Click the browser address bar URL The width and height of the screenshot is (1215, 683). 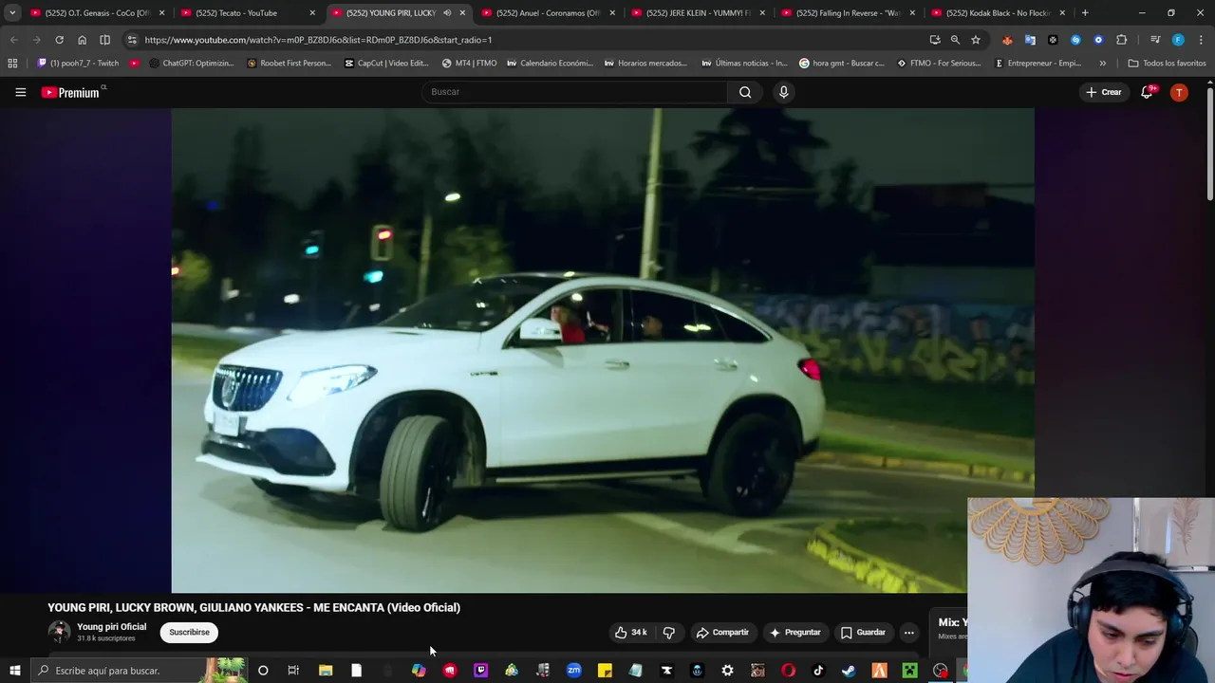[318, 40]
